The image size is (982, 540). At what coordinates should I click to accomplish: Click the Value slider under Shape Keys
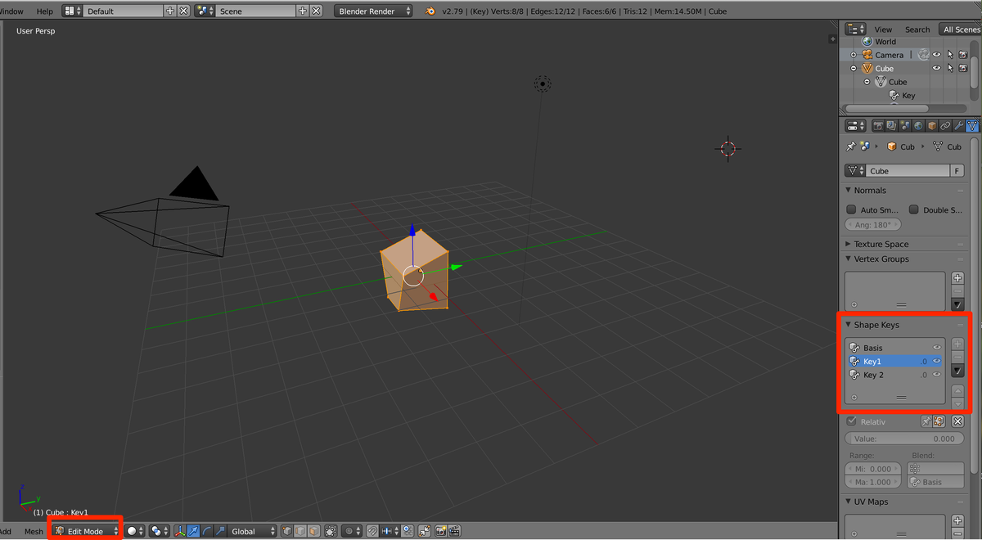point(904,439)
